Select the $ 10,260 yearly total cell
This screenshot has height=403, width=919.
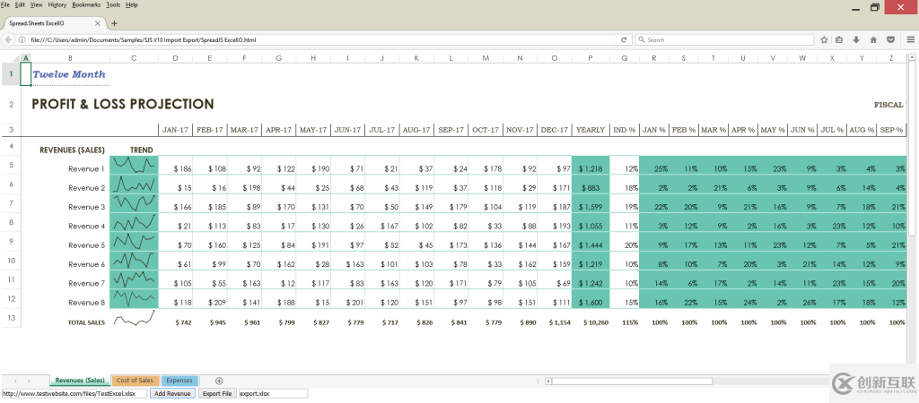click(x=591, y=322)
